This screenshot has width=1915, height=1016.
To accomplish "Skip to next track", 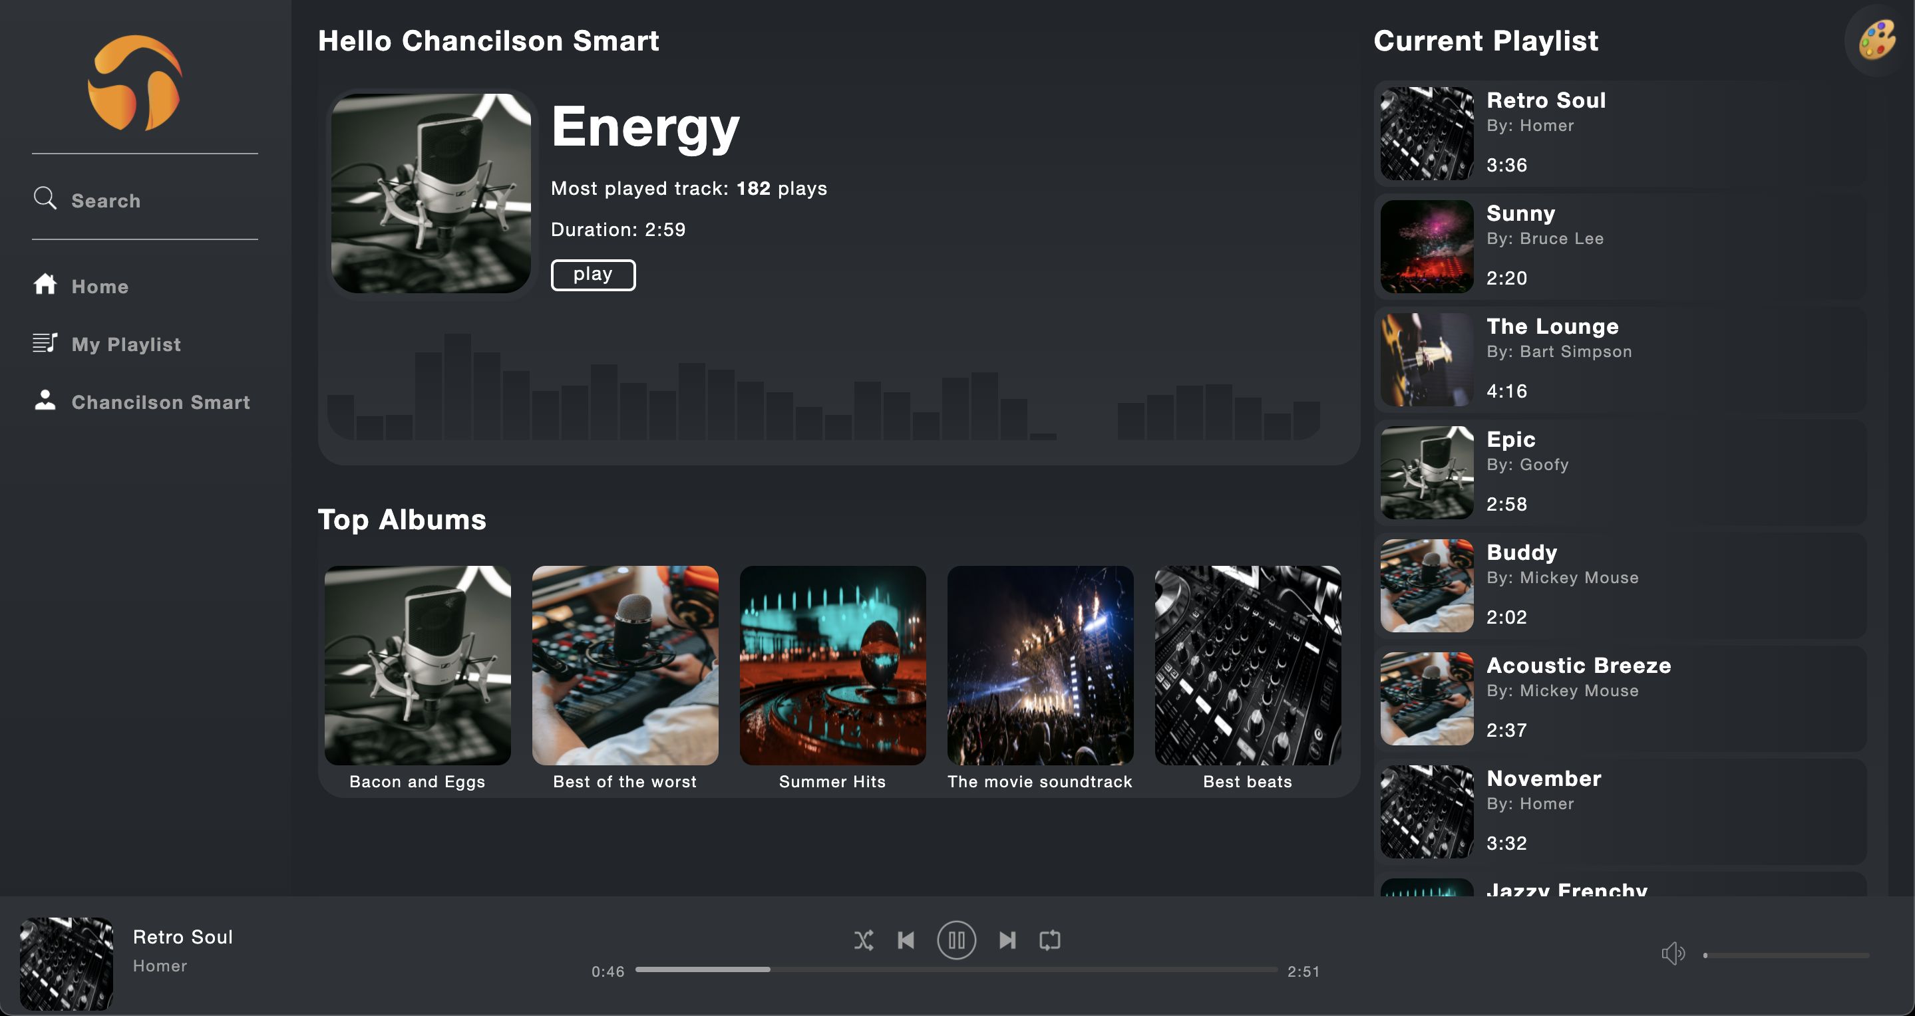I will point(1007,940).
